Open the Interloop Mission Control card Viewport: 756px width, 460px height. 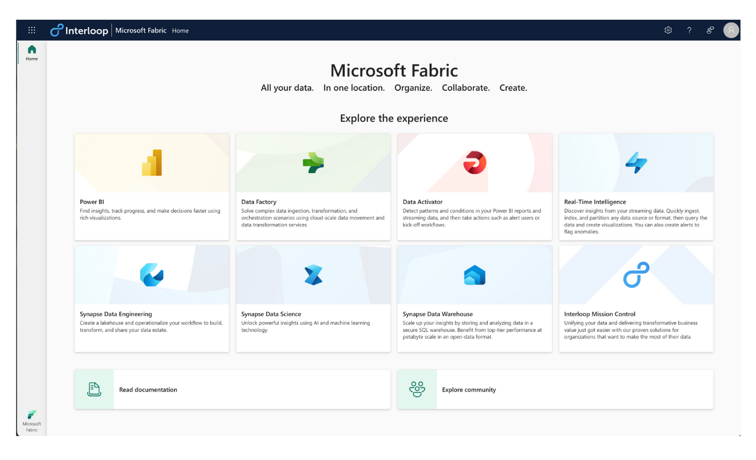[x=636, y=299]
